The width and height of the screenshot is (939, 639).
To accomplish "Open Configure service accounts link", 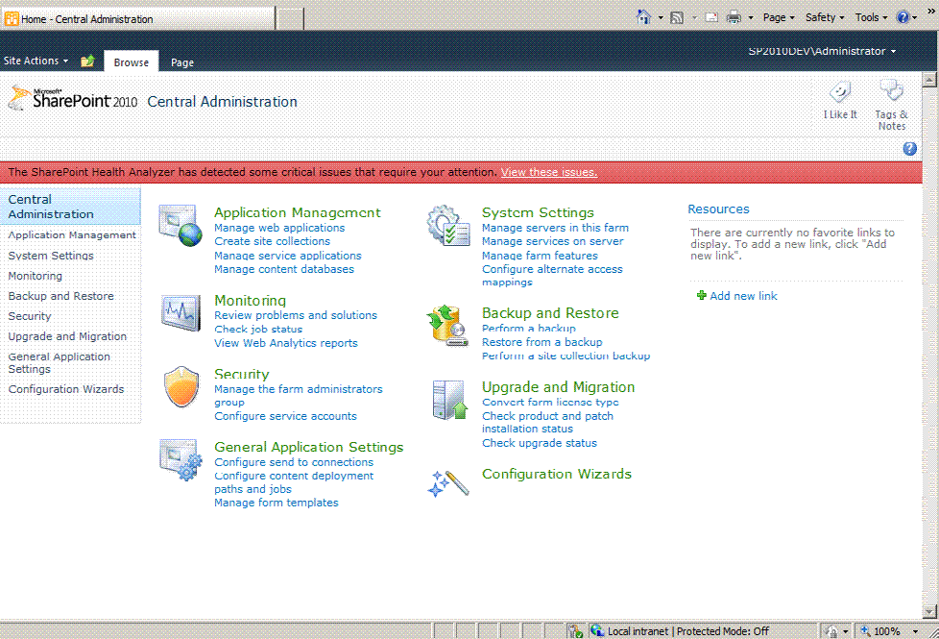I will [286, 416].
